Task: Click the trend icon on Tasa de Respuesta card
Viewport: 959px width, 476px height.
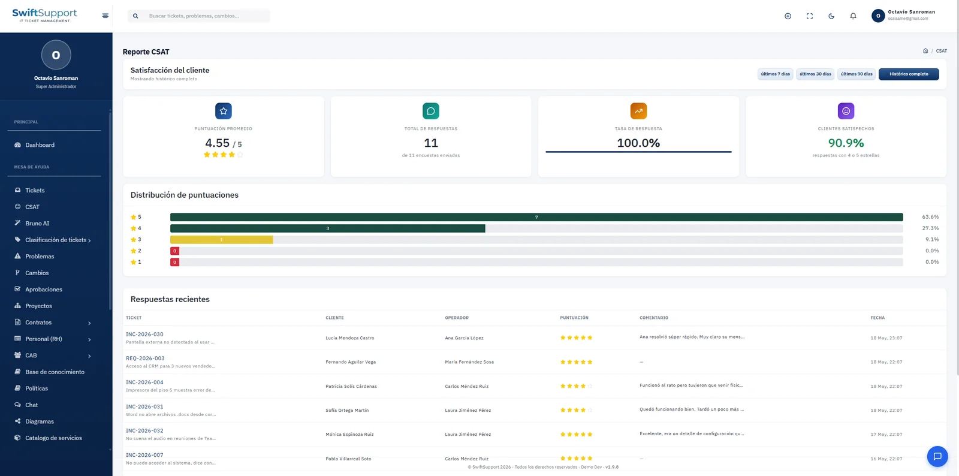Action: pyautogui.click(x=638, y=111)
